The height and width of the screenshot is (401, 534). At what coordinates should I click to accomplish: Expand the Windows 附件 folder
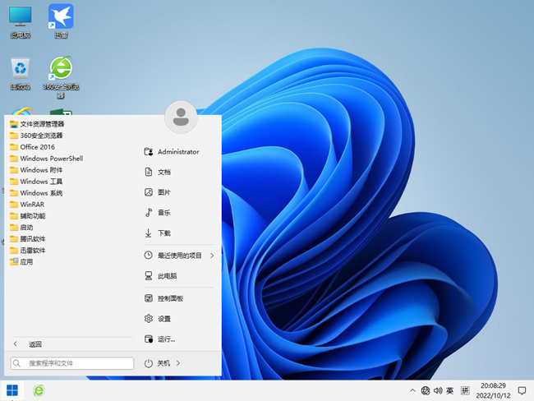click(36, 170)
